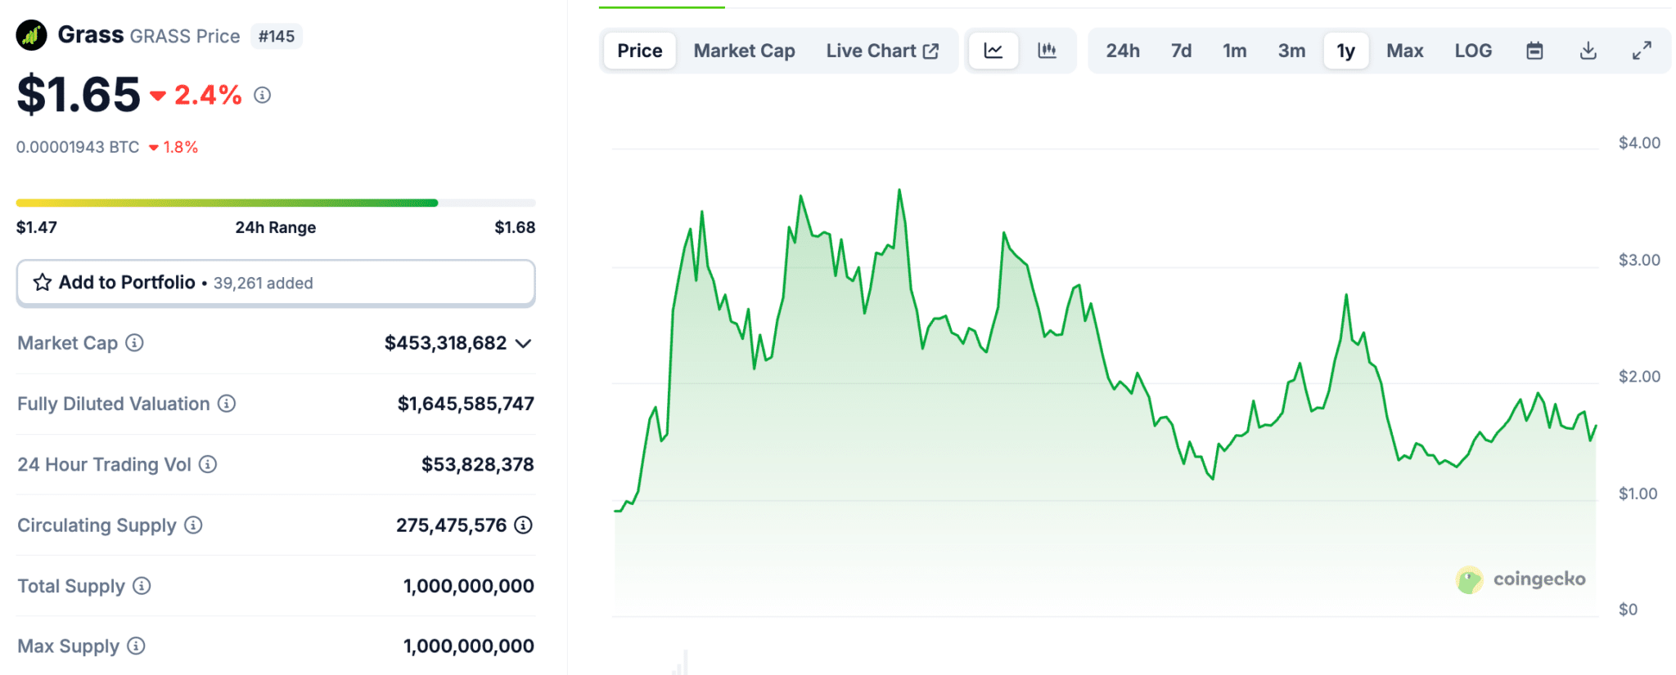The image size is (1676, 675).
Task: Click the $1.68 range high label
Action: 515,227
